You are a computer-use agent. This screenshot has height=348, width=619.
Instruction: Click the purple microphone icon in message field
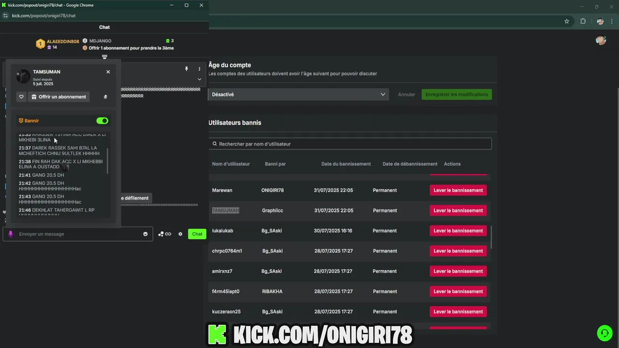point(11,234)
